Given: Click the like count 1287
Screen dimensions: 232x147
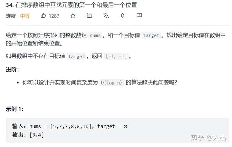Looking at the screenshot, I should click(x=54, y=16).
